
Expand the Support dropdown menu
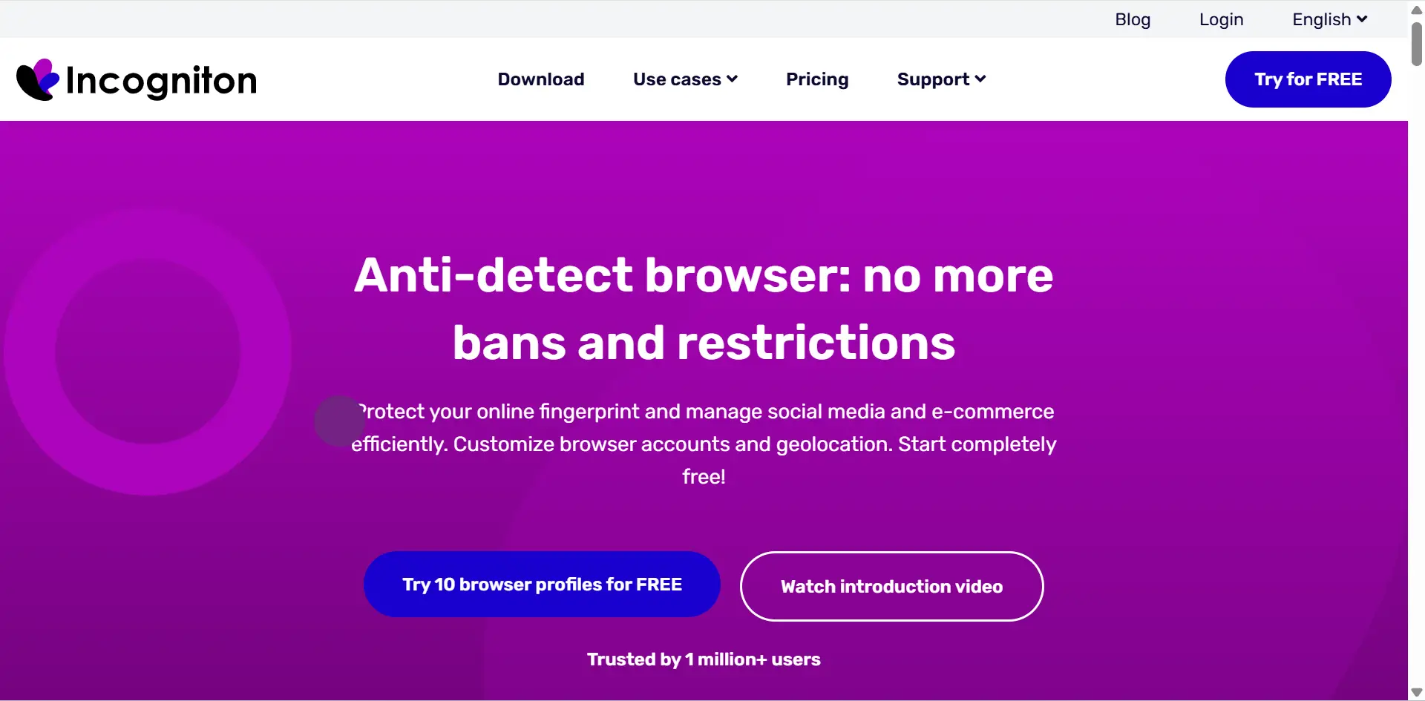(x=941, y=79)
